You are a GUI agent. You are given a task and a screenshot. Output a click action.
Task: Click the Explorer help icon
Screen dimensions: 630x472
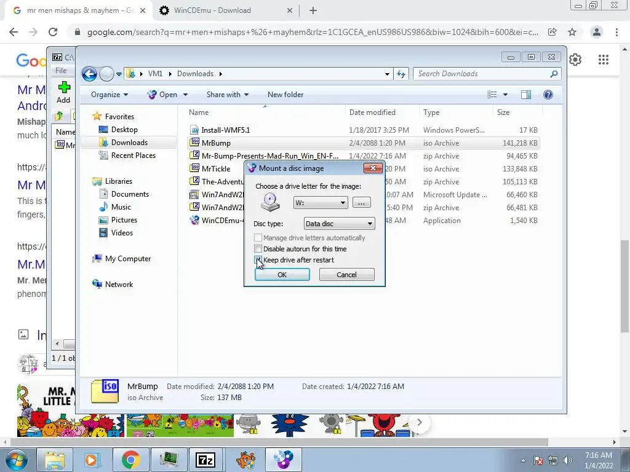548,95
